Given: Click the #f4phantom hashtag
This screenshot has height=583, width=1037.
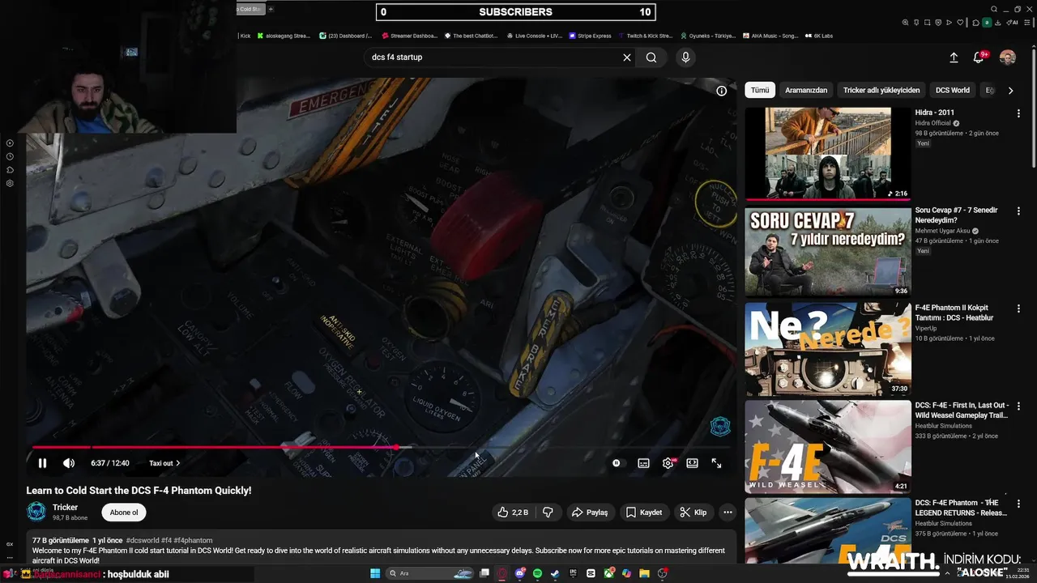Looking at the screenshot, I should click(193, 540).
